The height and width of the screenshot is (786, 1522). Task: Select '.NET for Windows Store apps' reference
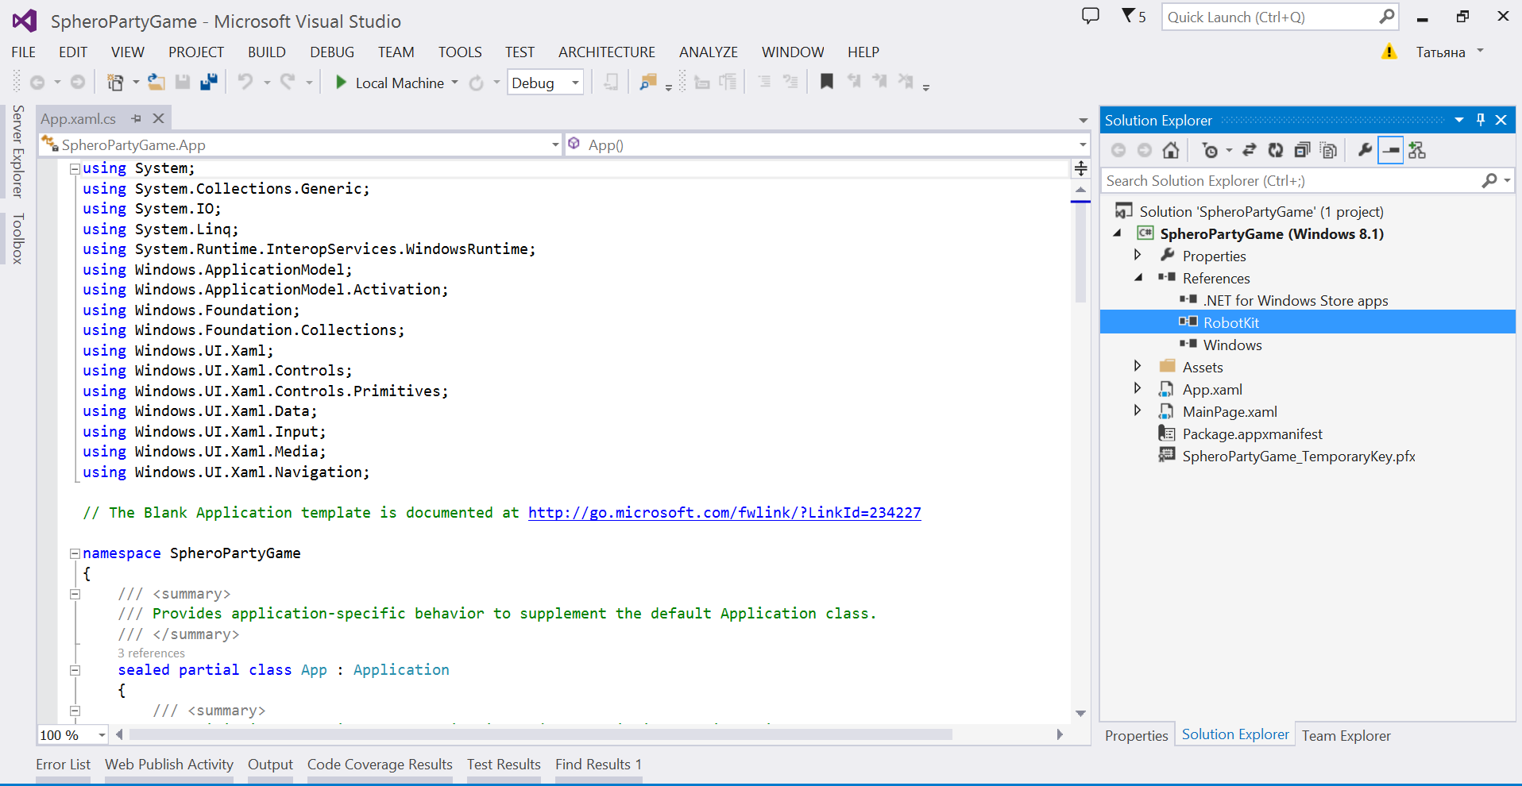(1295, 300)
